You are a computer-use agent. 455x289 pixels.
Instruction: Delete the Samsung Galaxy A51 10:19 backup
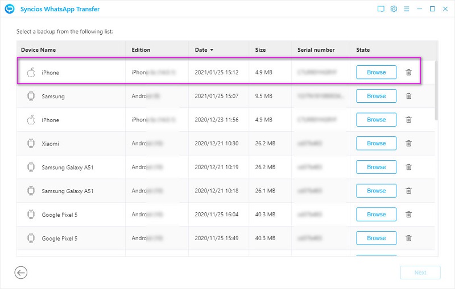(x=408, y=167)
